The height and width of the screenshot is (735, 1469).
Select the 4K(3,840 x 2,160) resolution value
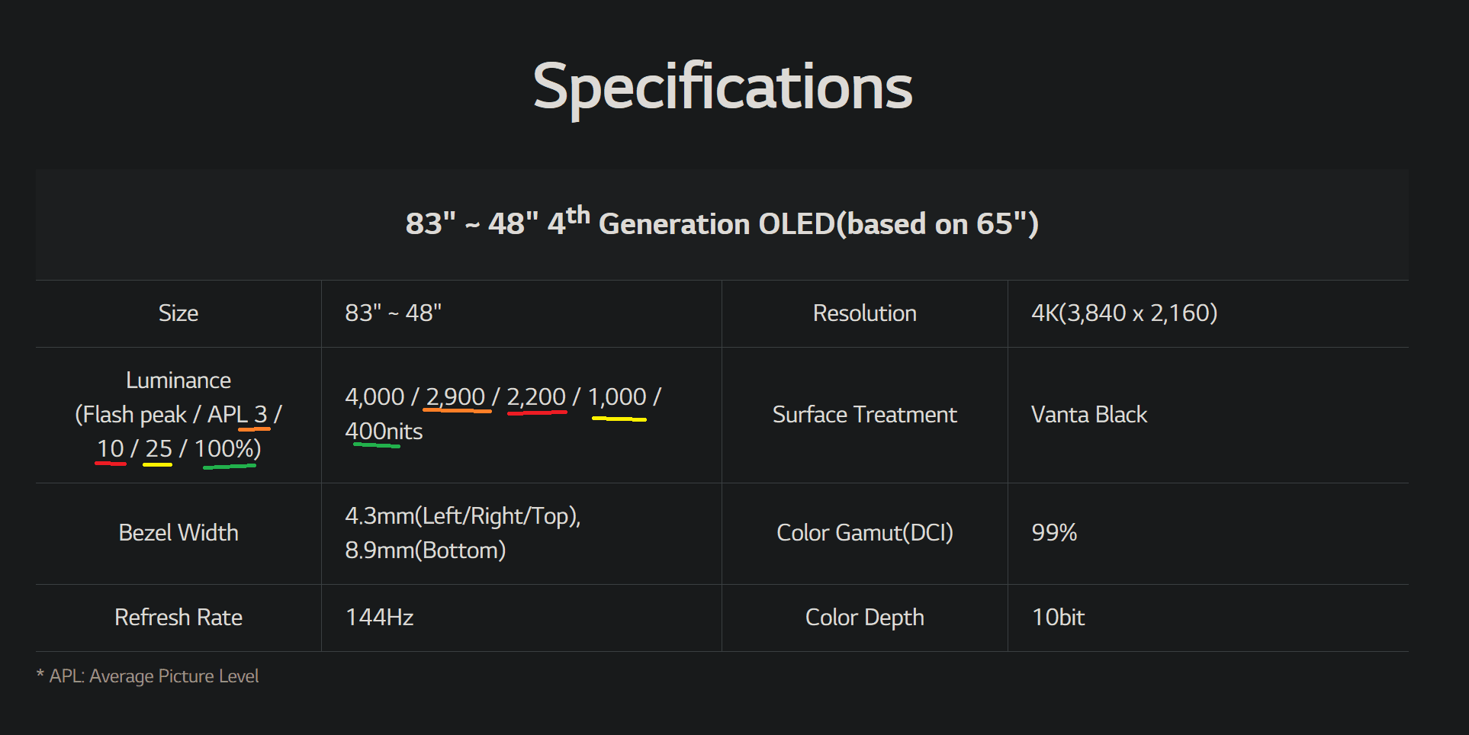(1123, 313)
